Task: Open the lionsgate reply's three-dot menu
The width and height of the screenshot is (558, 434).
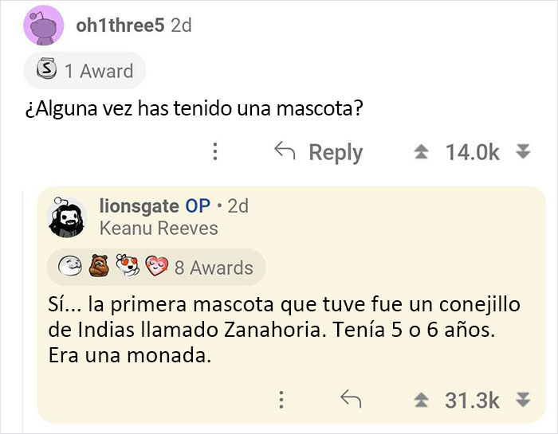Action: (x=281, y=399)
